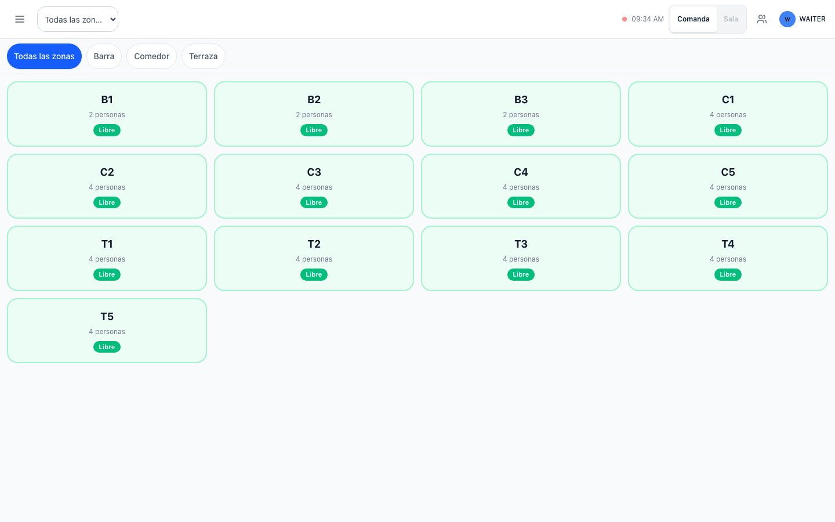Click the Libre badge on table C1
This screenshot has width=835, height=522.
[x=728, y=130]
